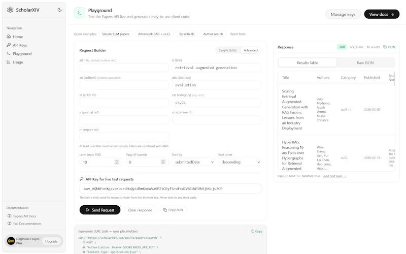406x254 pixels.
Task: Click the results table vertical scrollbar
Action: pos(394,79)
